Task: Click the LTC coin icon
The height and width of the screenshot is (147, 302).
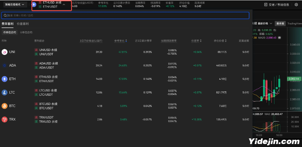Action: pyautogui.click(x=4, y=92)
